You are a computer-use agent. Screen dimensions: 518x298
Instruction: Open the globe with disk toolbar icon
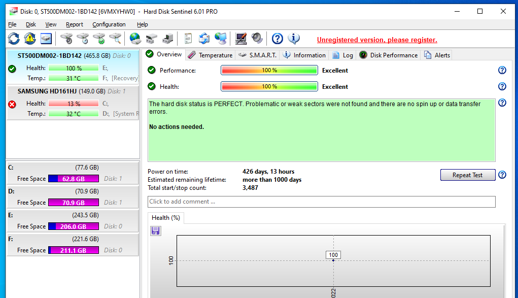[135, 38]
